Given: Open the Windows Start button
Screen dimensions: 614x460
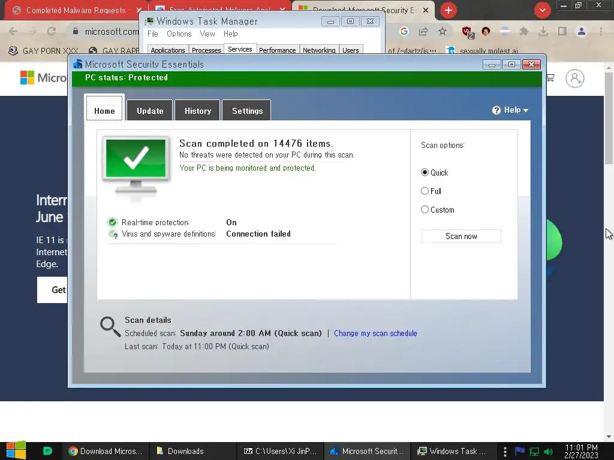Looking at the screenshot, I should pyautogui.click(x=16, y=450).
